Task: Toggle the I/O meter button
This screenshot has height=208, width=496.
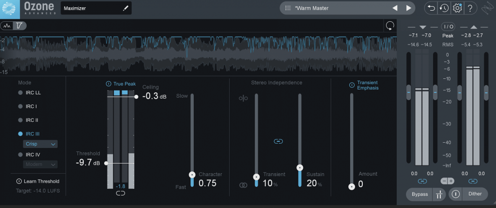Action: pyautogui.click(x=448, y=27)
